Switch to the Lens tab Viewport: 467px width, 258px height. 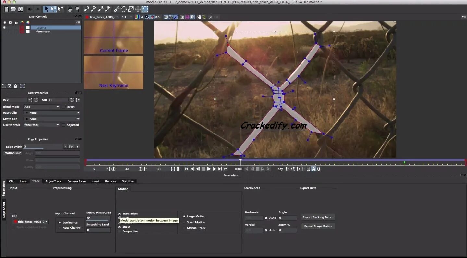tap(23, 181)
